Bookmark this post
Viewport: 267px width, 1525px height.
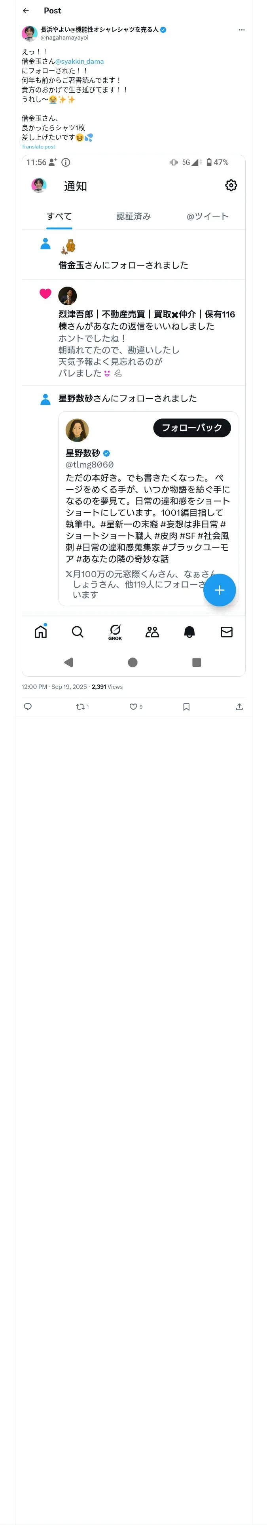(186, 706)
